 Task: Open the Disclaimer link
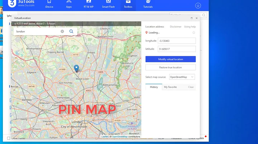pyautogui.click(x=176, y=26)
